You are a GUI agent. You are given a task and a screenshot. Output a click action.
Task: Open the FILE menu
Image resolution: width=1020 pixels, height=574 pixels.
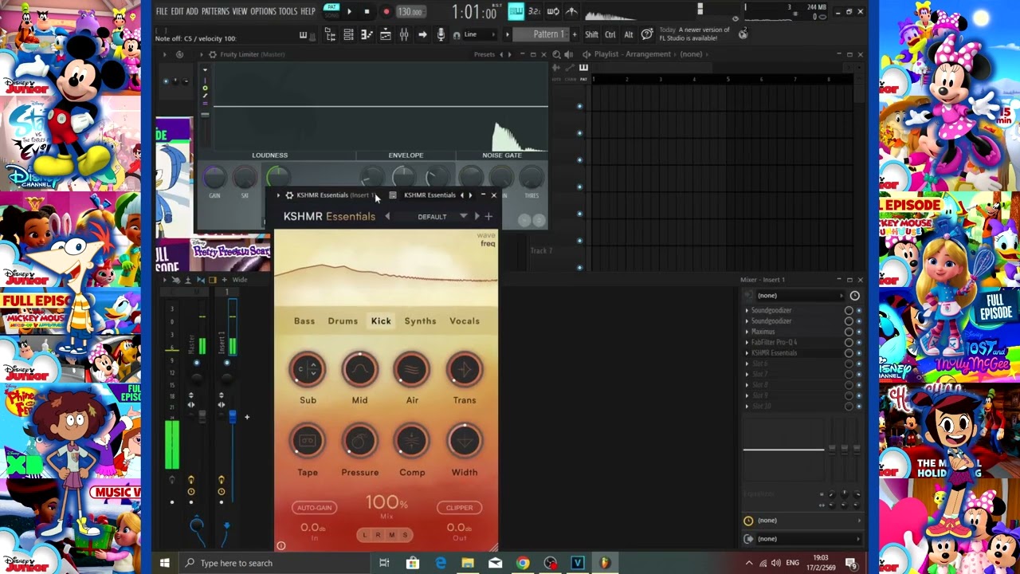click(162, 11)
